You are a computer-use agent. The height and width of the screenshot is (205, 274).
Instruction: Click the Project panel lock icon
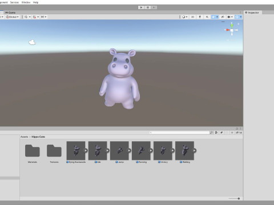tap(237, 129)
